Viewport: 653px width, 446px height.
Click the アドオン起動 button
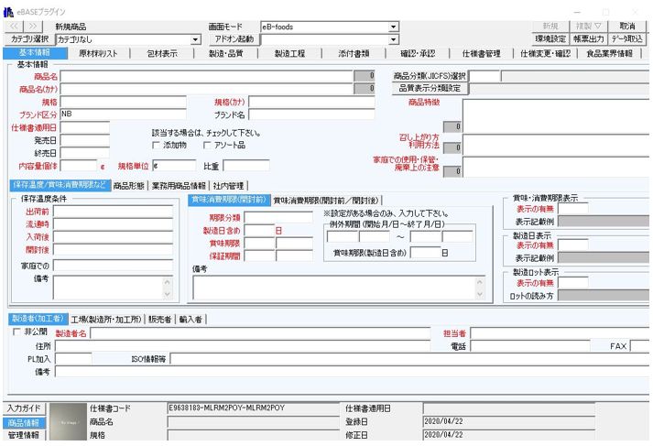point(234,39)
